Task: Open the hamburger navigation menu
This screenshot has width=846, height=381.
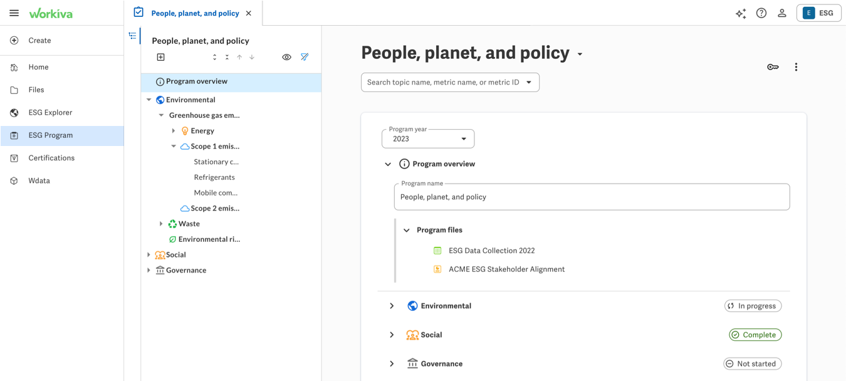Action: [x=14, y=13]
